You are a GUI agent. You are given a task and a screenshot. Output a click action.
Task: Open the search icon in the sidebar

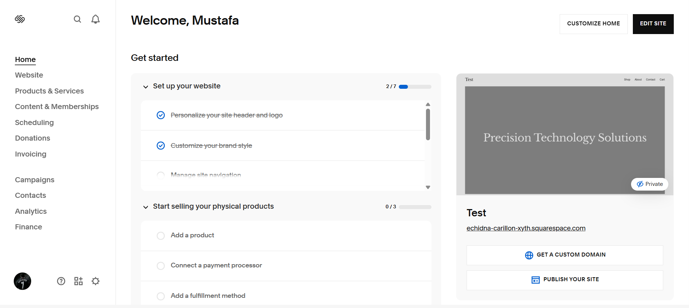coord(78,19)
